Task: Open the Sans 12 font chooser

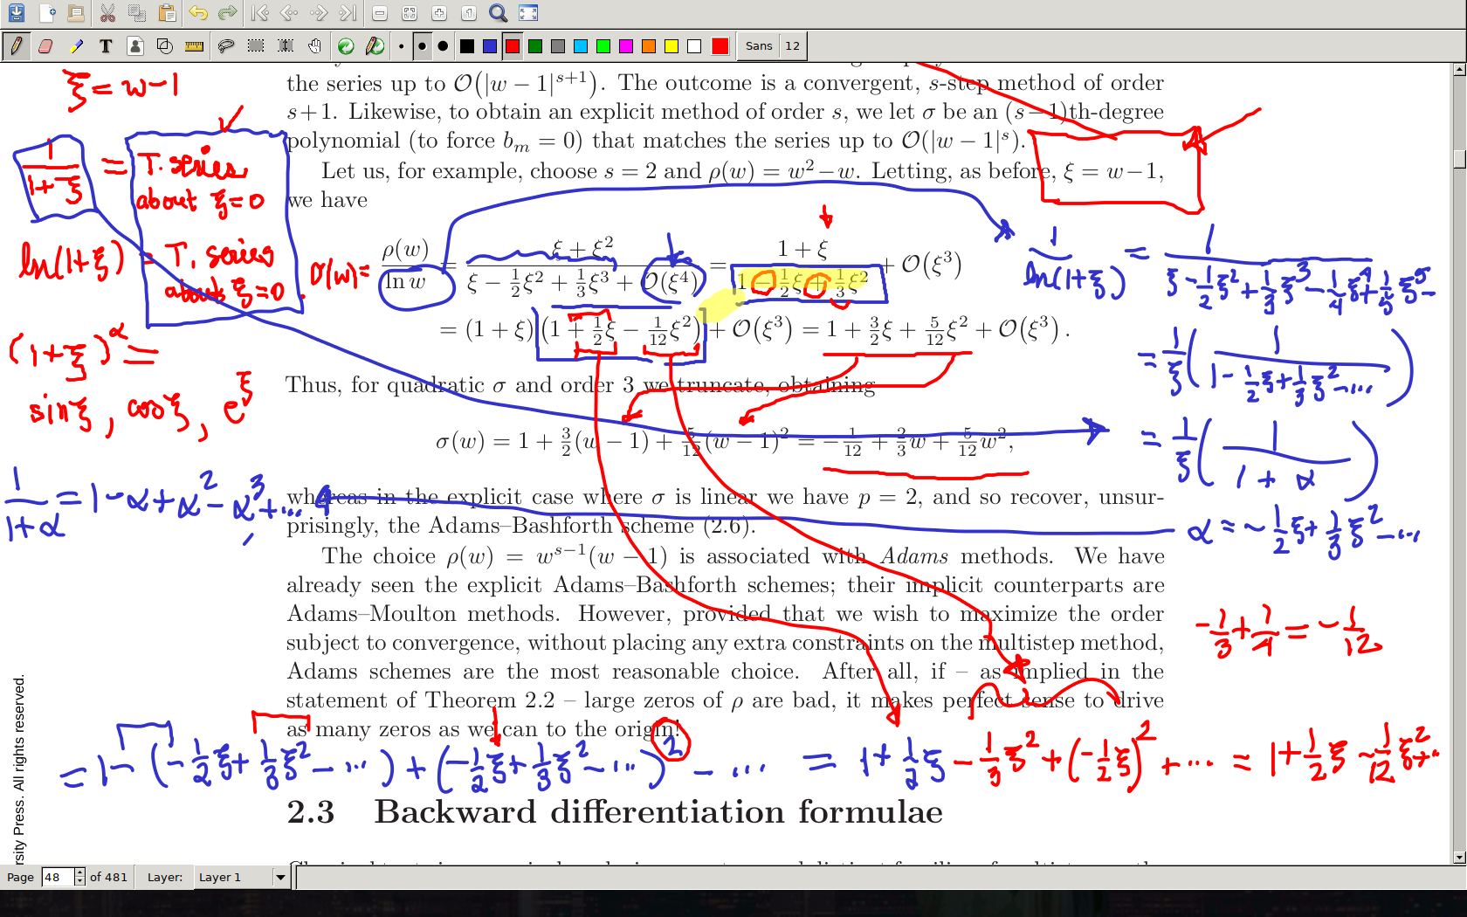Action: [x=773, y=46]
